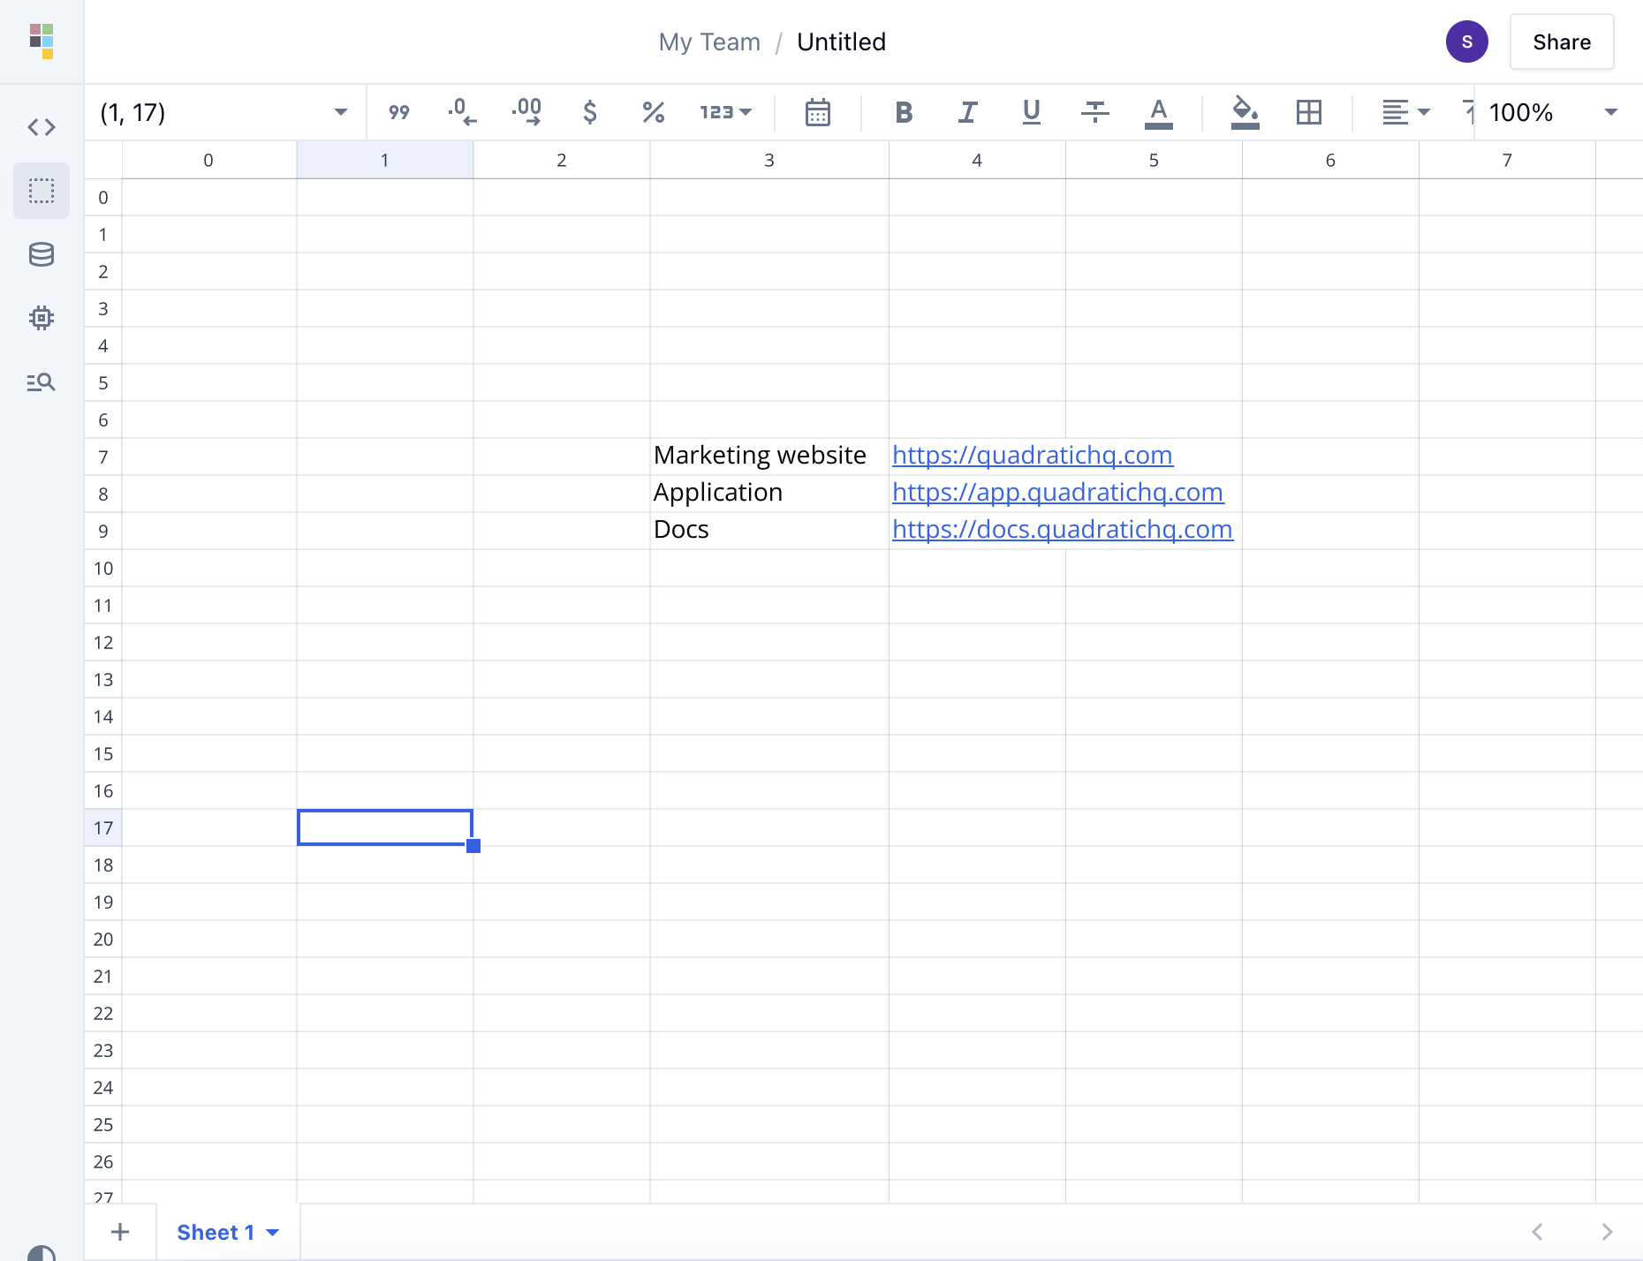Screen dimensions: 1643x1261
Task: Open the AI chip icon in sidebar
Action: click(42, 318)
